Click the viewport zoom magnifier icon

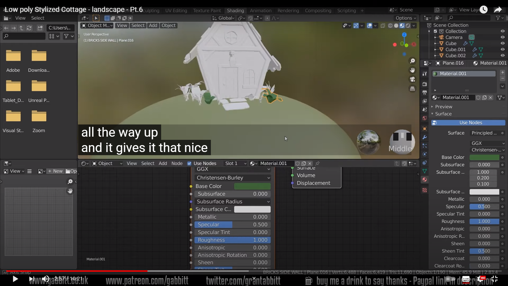coord(412,61)
